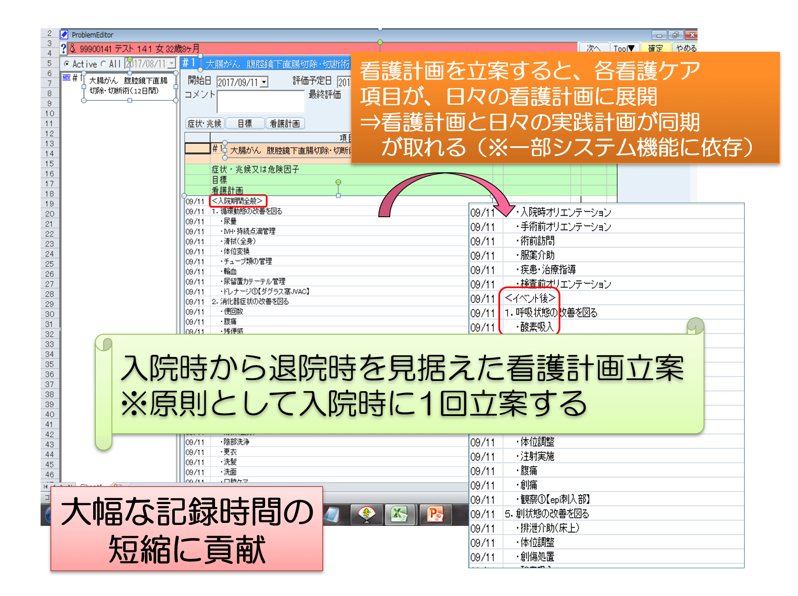Open the 2017/08/11 date dropdown

point(172,64)
